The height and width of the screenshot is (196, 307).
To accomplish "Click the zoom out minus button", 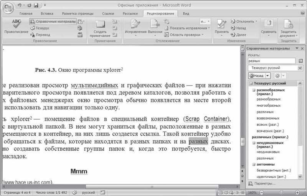I will tap(262, 193).
